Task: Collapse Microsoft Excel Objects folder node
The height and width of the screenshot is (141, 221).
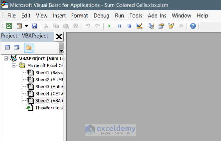Action: 14,66
